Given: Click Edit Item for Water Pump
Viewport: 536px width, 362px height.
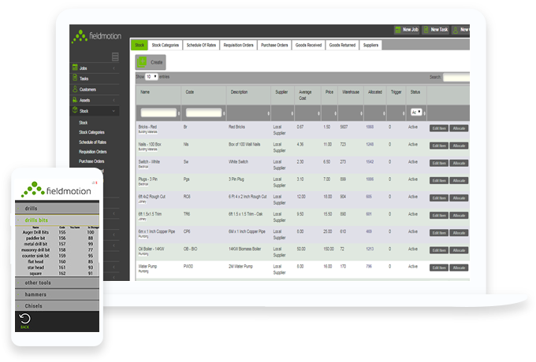Looking at the screenshot, I should click(438, 268).
